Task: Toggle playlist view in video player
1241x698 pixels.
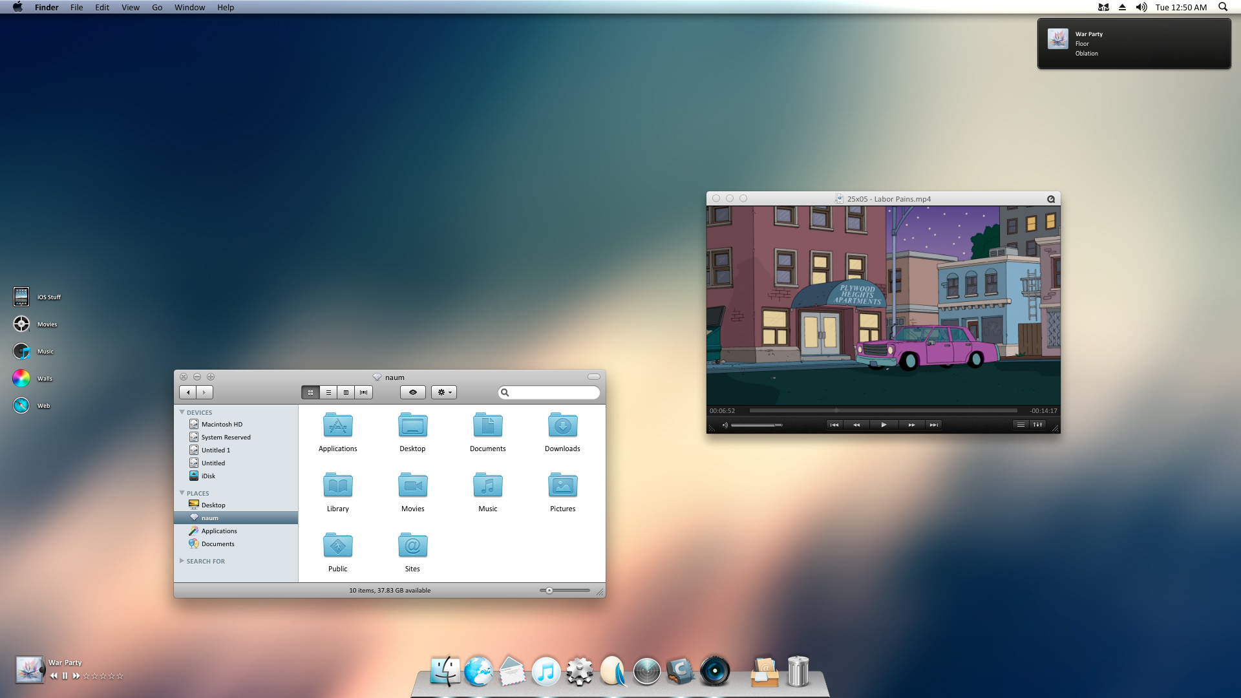Action: [1021, 425]
